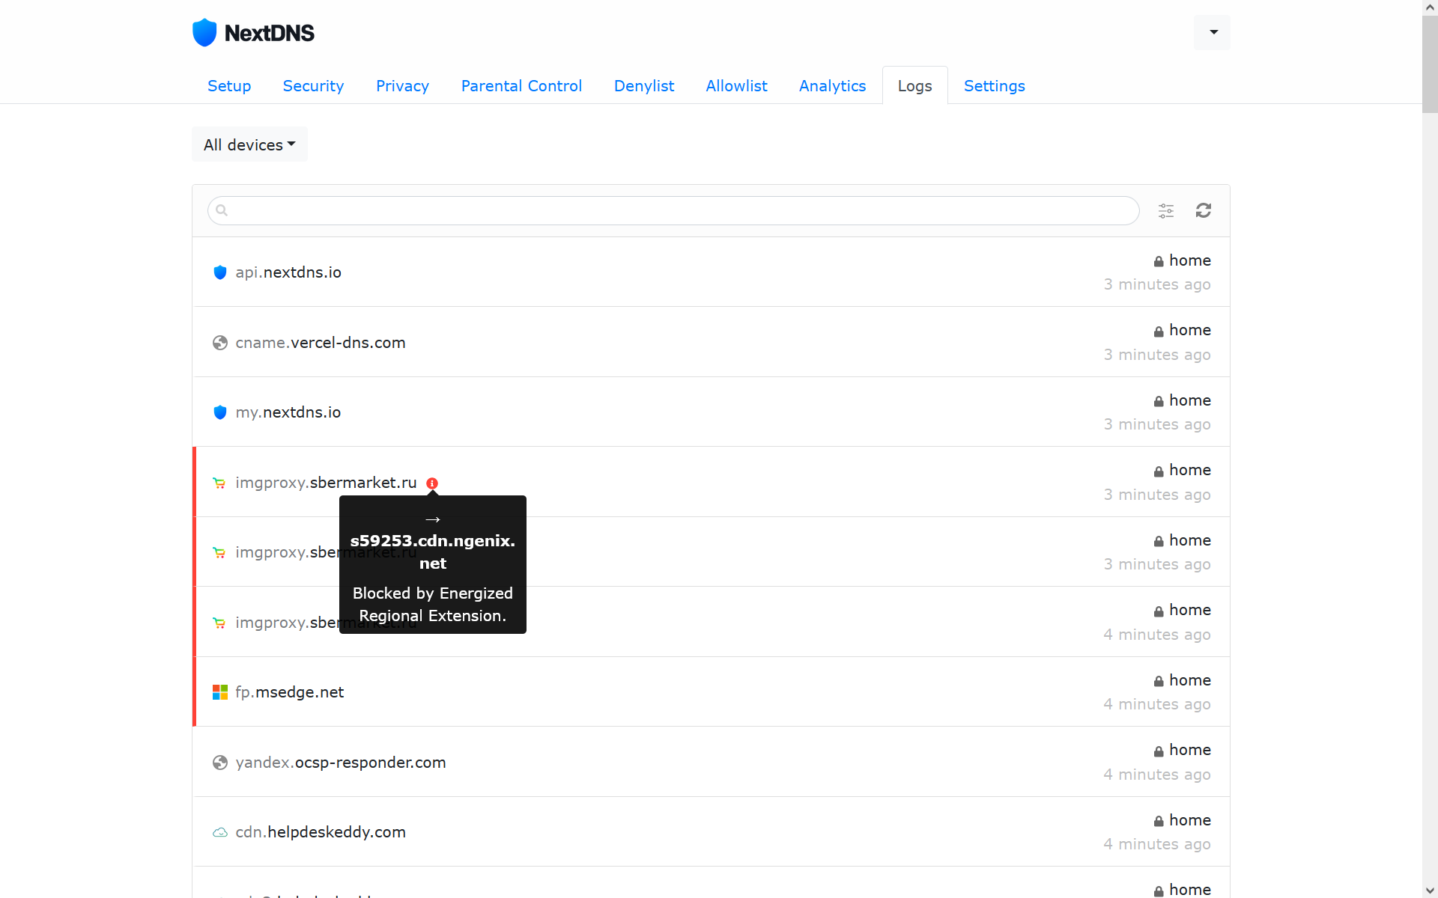Click the shield icon beside api.nextdns.io

(x=220, y=272)
